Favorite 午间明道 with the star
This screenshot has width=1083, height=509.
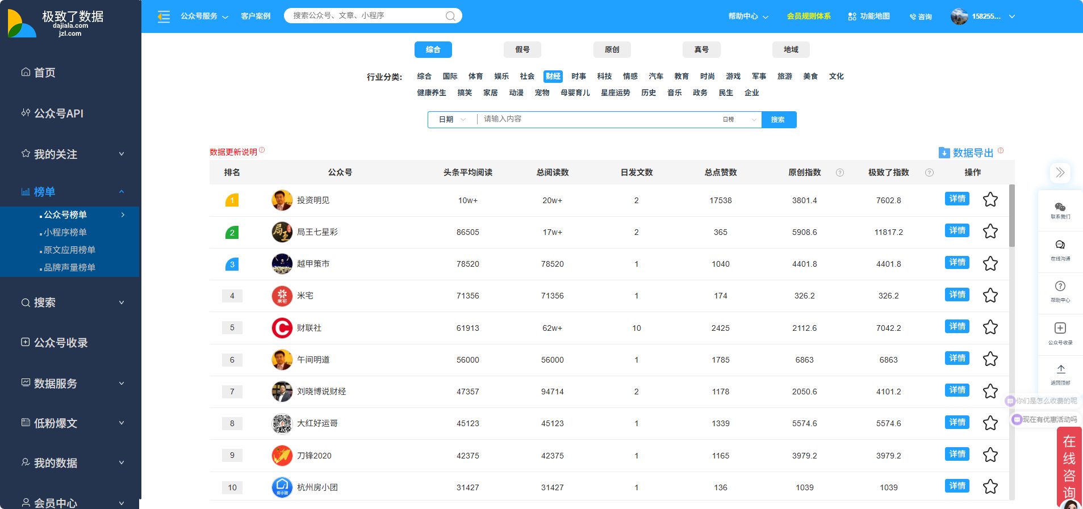click(990, 359)
